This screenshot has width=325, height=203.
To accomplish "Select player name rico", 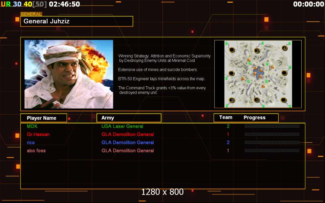I will [x=31, y=142].
